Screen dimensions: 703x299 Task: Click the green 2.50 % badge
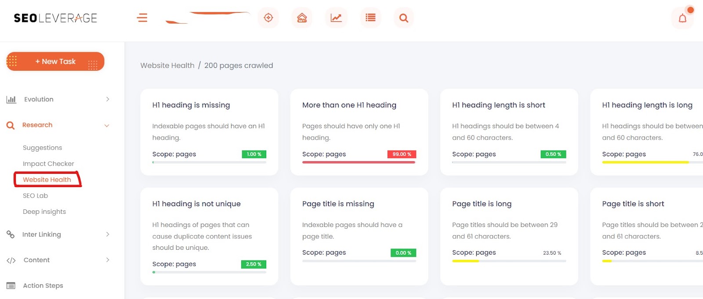pos(254,264)
